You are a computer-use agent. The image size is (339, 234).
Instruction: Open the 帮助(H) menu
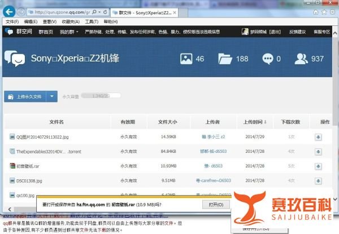click(111, 22)
